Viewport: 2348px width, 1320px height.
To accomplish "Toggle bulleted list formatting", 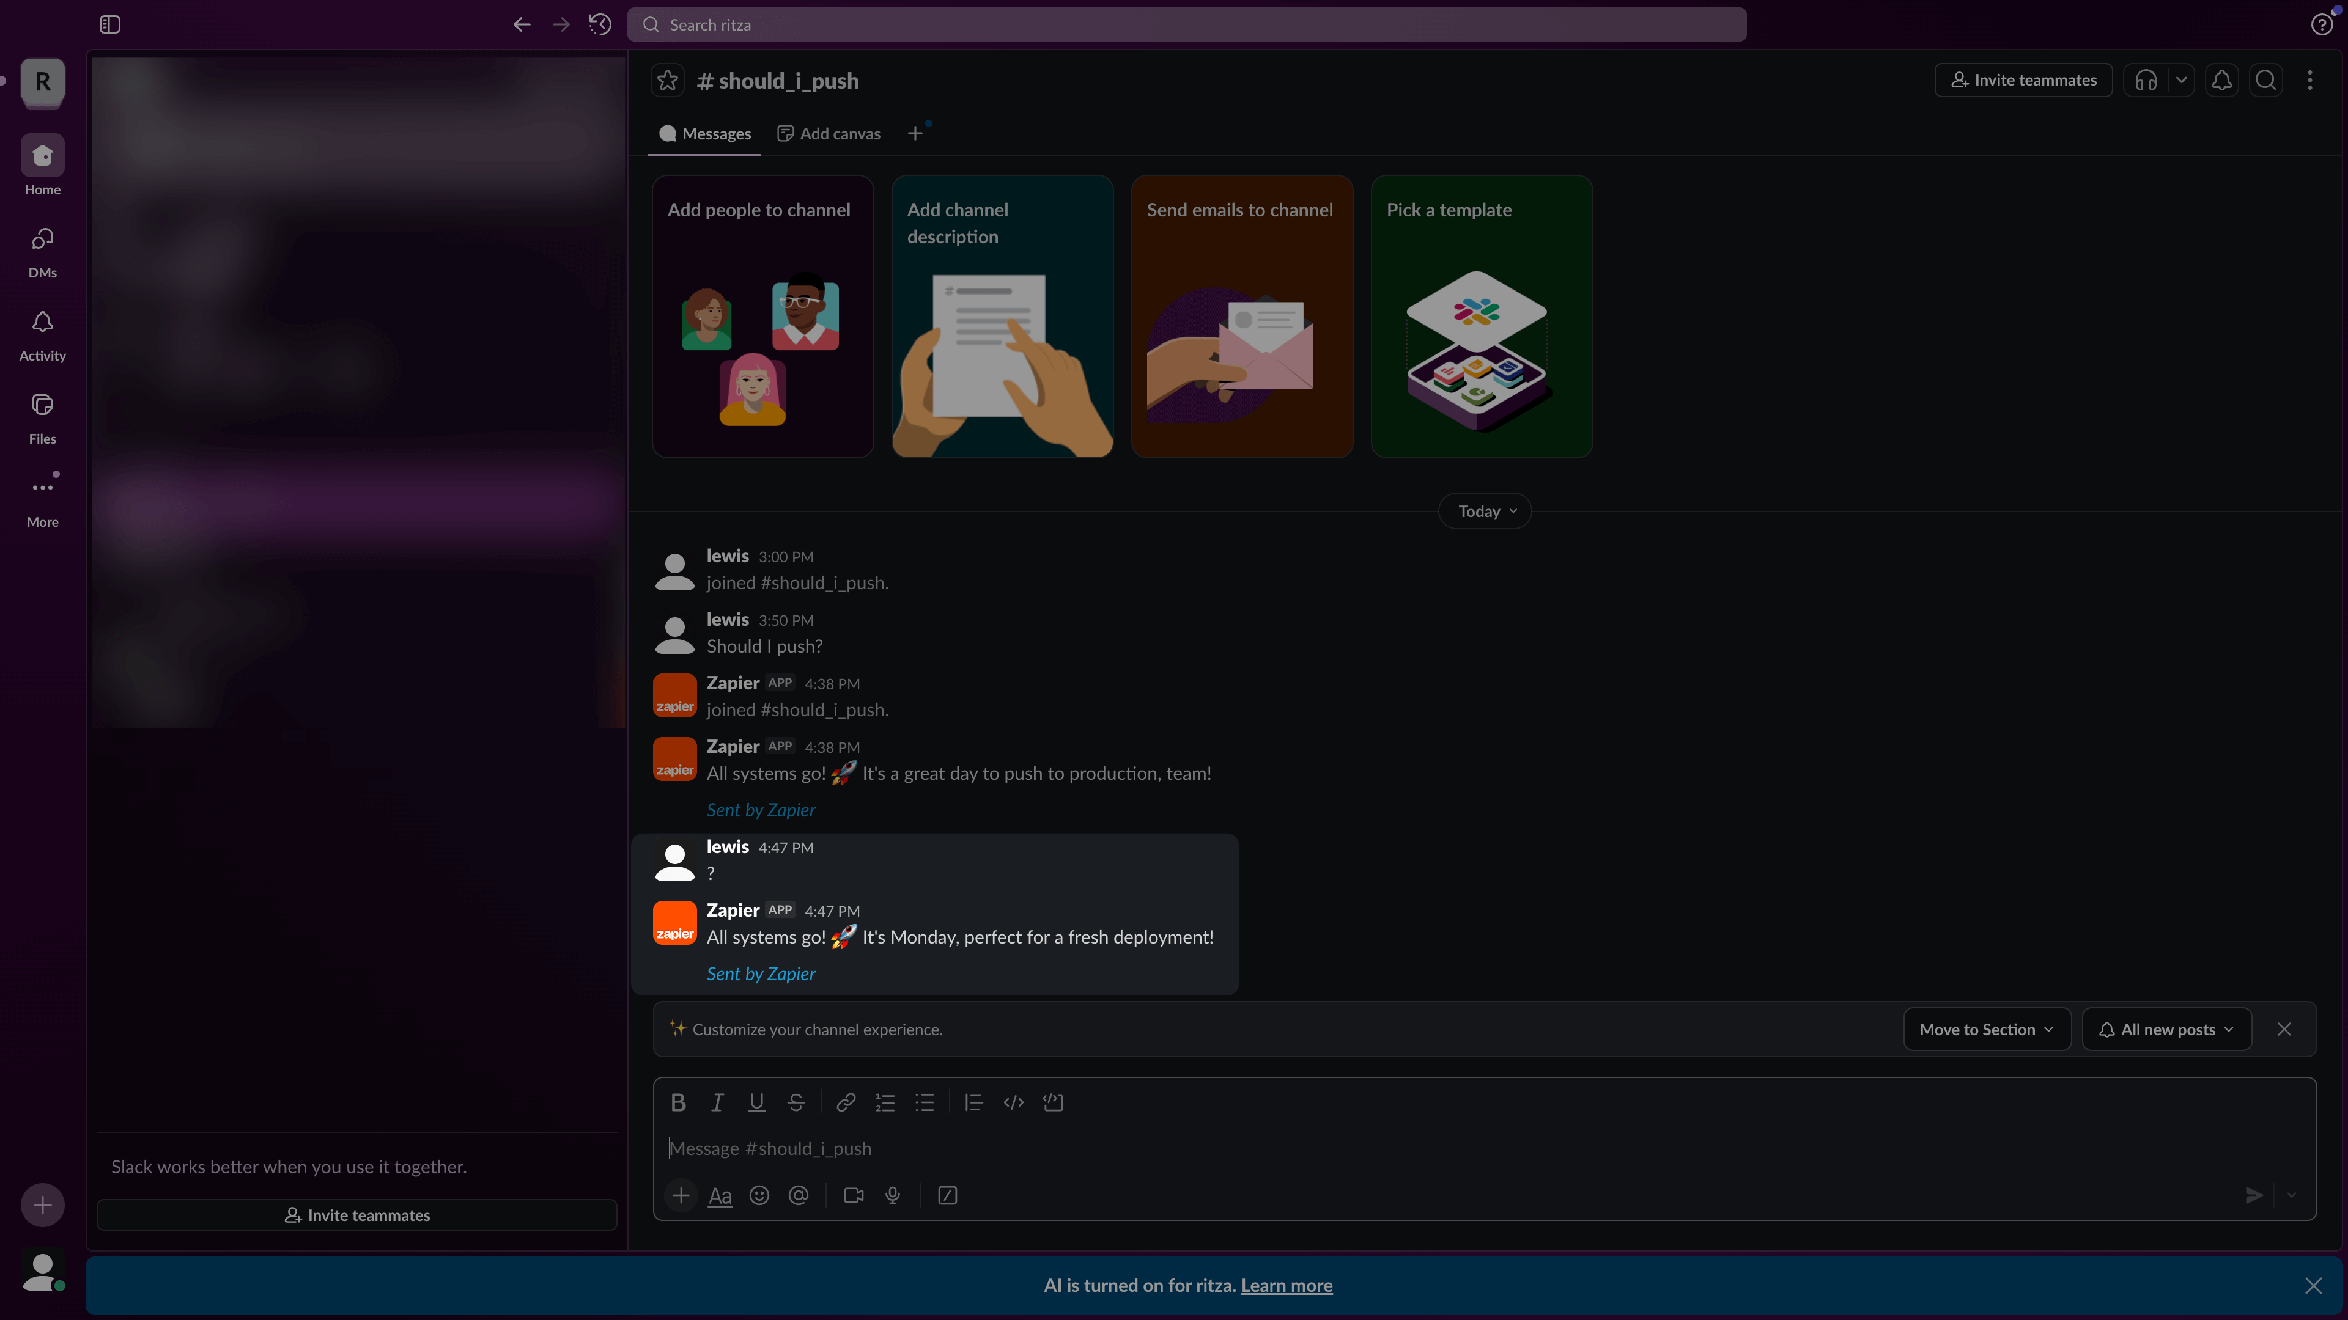I will click(x=925, y=1102).
